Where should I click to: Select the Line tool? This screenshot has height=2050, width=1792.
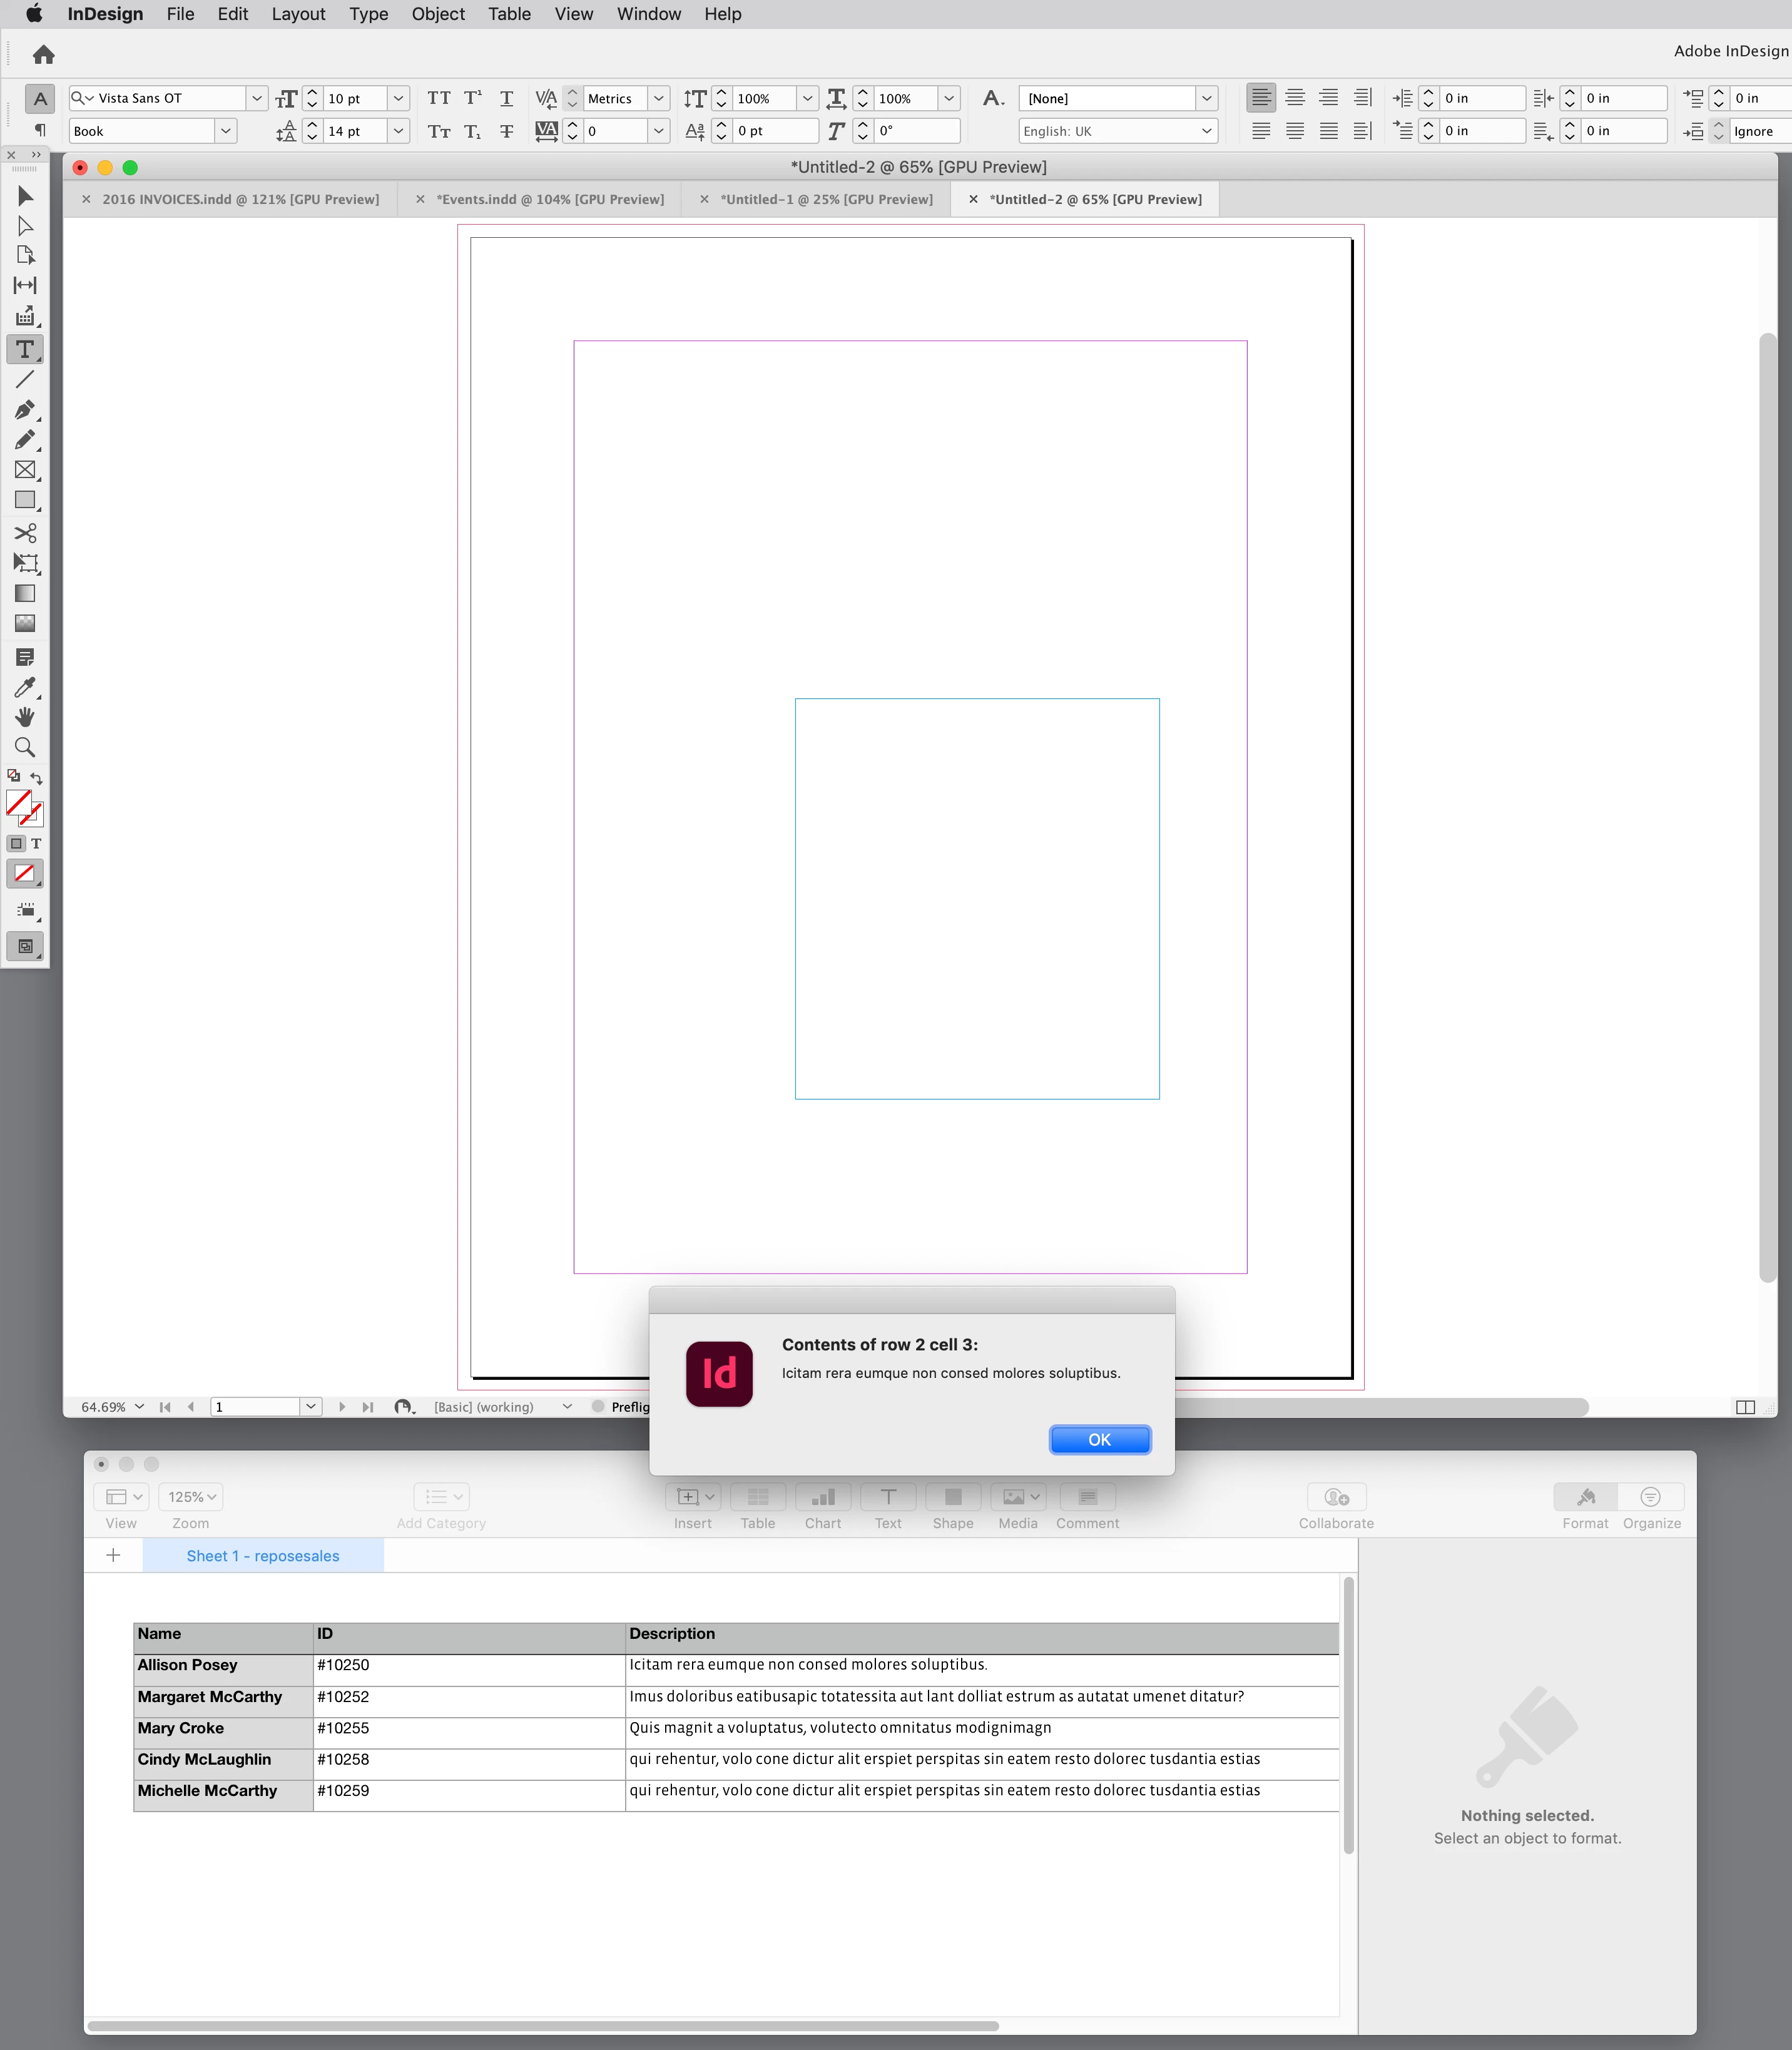(25, 380)
